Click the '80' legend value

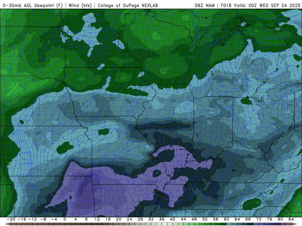point(280,219)
